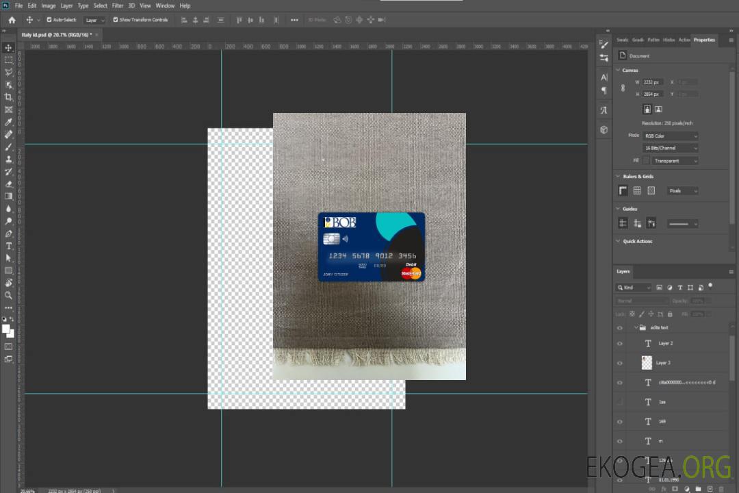
Task: Open the guide line style dropdown
Action: [683, 224]
